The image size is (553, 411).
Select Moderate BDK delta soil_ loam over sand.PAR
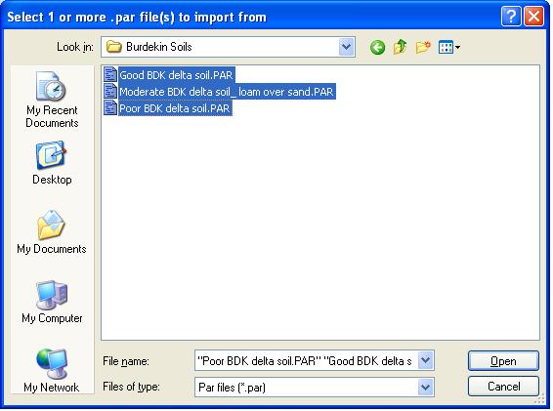[226, 92]
